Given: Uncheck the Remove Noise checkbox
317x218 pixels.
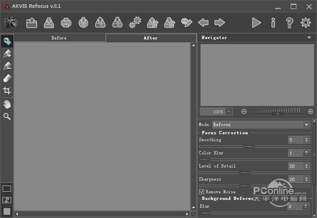Looking at the screenshot, I should click(202, 192).
